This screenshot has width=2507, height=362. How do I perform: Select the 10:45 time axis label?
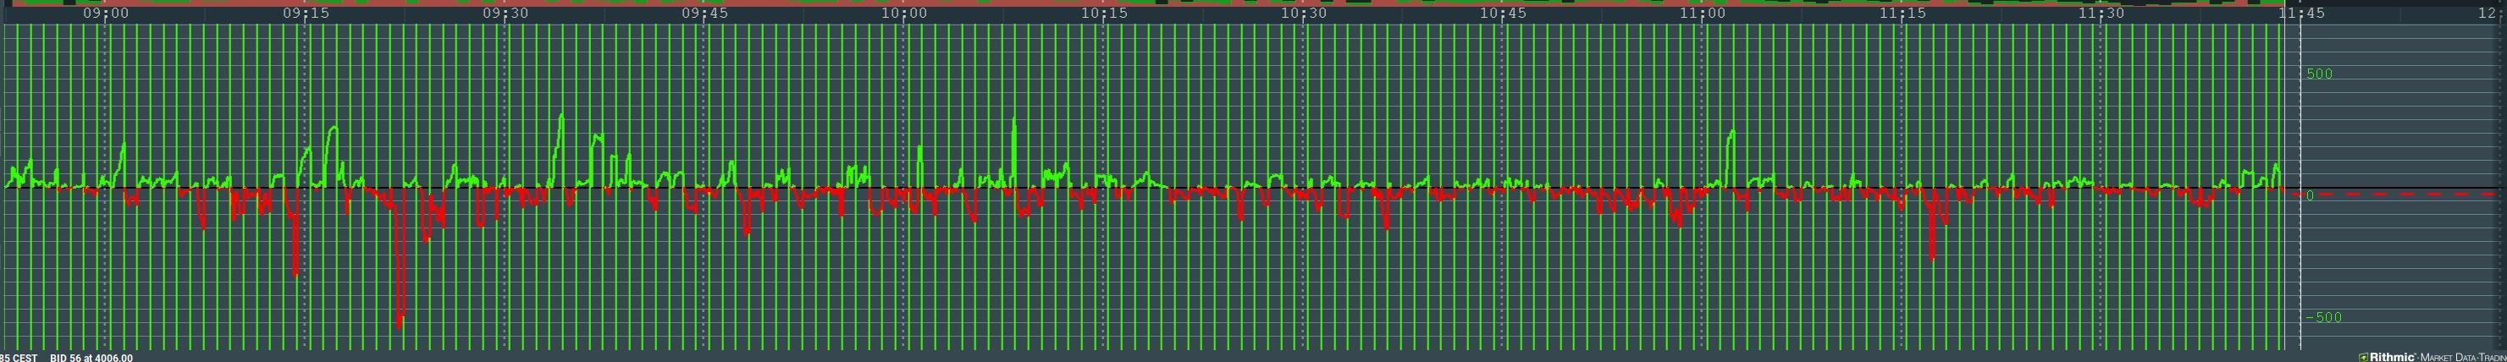[x=1503, y=14]
